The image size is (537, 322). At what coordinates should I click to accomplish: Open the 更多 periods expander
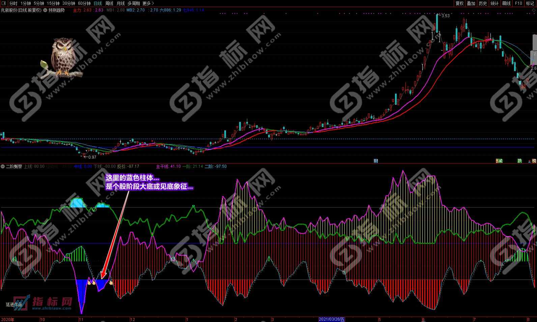[148, 3]
